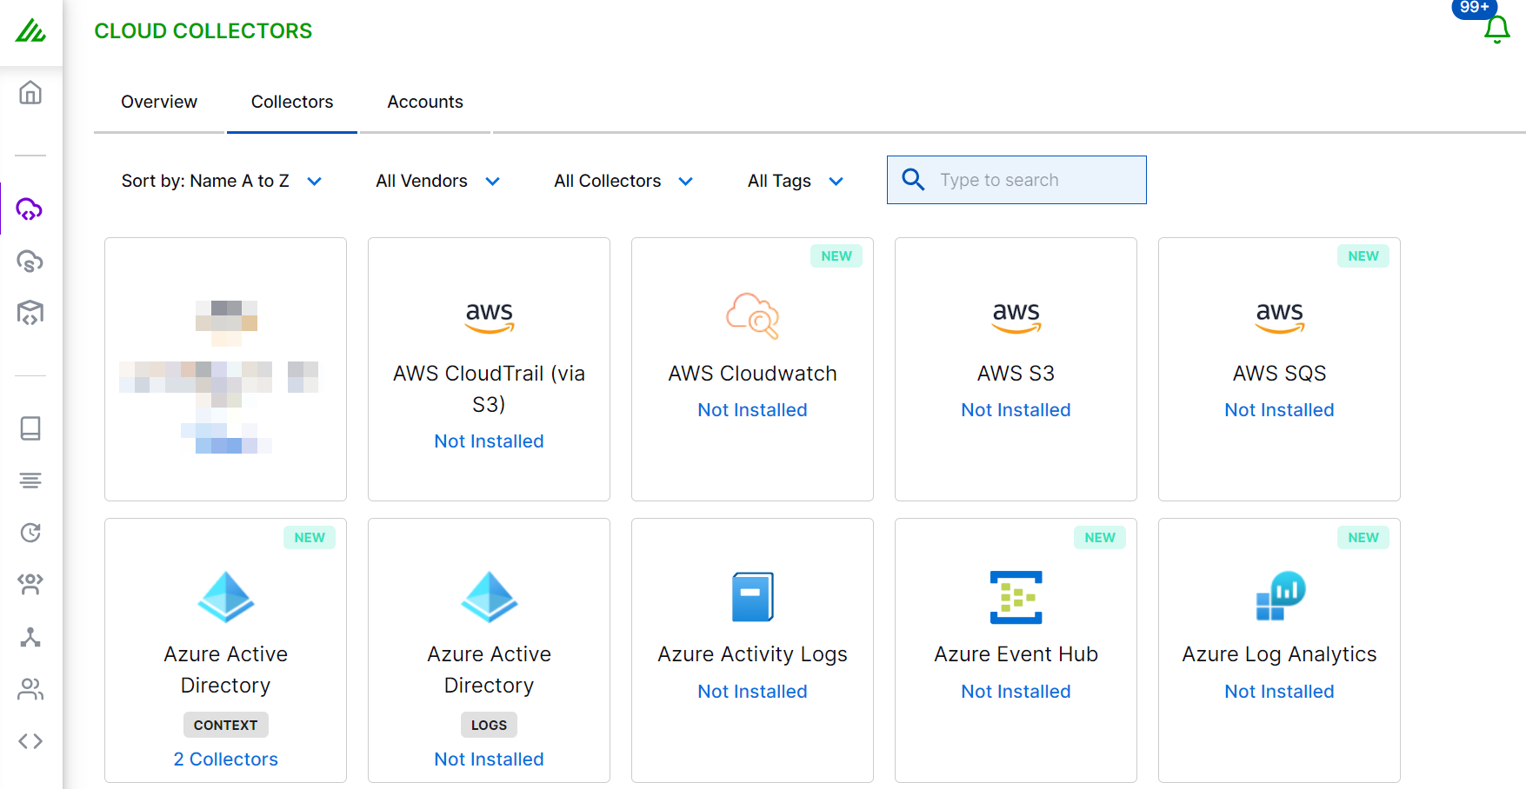Click the CLOUD COLLECTORS page heading
This screenshot has width=1526, height=789.
[x=203, y=31]
